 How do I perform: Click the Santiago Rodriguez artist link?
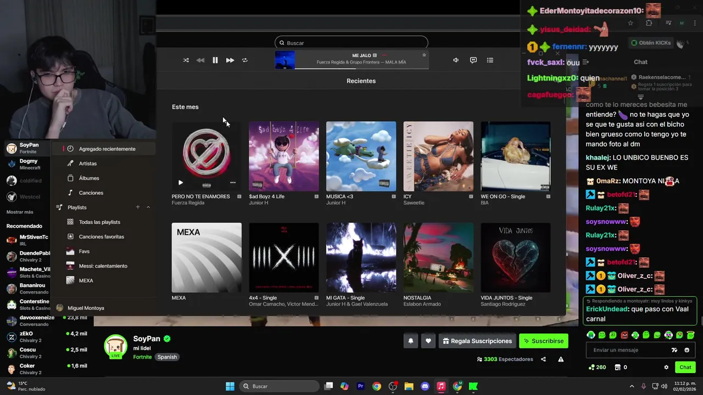click(x=504, y=304)
